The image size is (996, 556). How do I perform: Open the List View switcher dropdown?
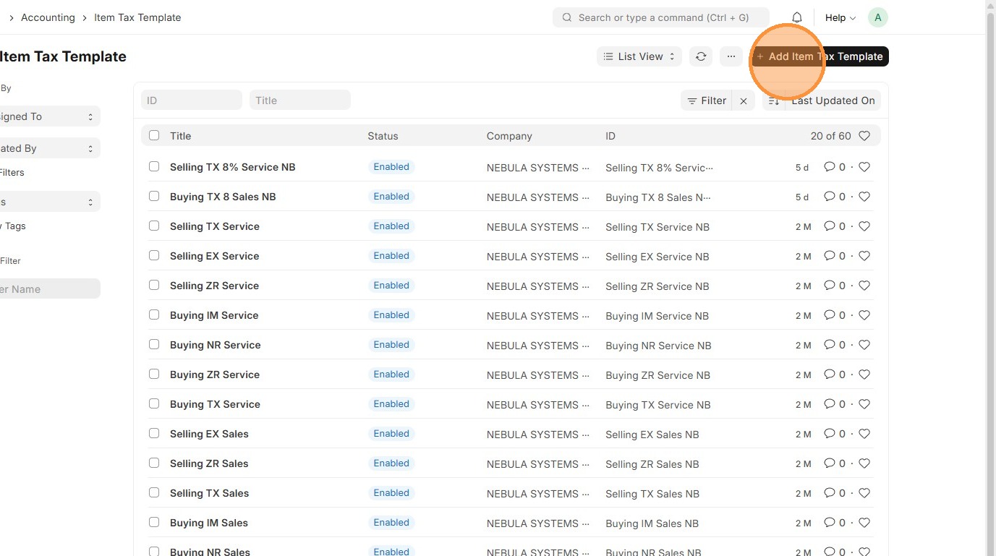pyautogui.click(x=639, y=56)
